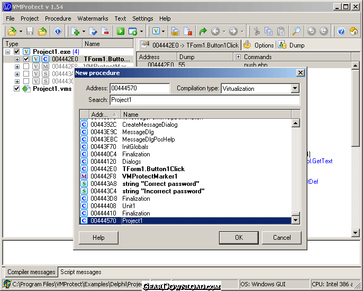
Task: Click the Save (floppy disk) toolbar icon
Action: 30,31
